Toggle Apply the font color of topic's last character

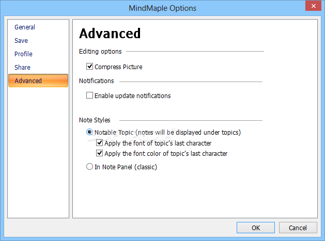pyautogui.click(x=100, y=153)
